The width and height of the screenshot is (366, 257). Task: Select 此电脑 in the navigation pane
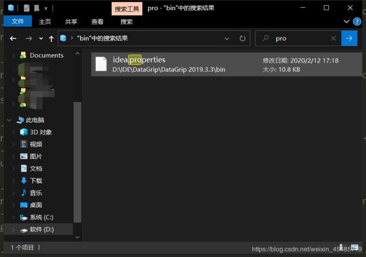[x=35, y=120]
